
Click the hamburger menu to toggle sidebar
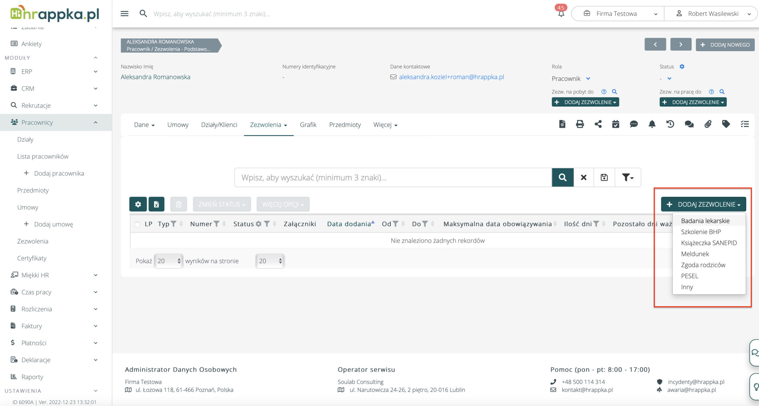(x=125, y=14)
